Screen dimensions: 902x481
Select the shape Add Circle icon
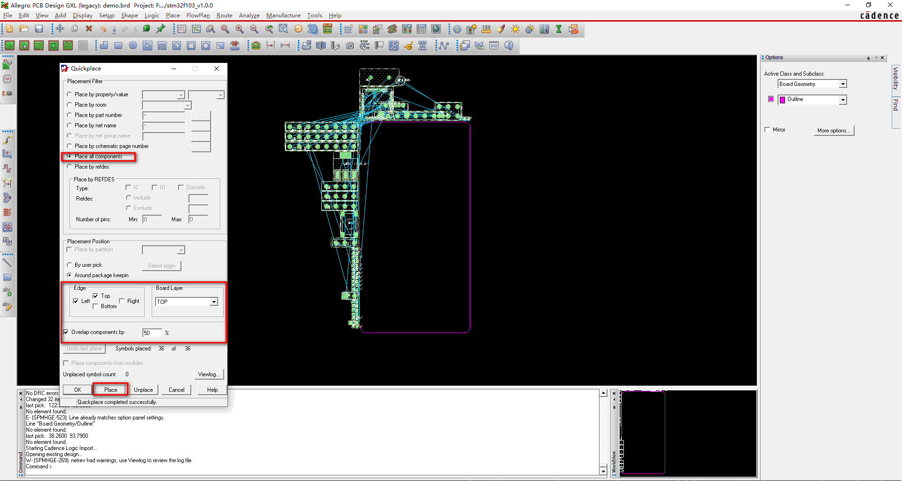[133, 46]
